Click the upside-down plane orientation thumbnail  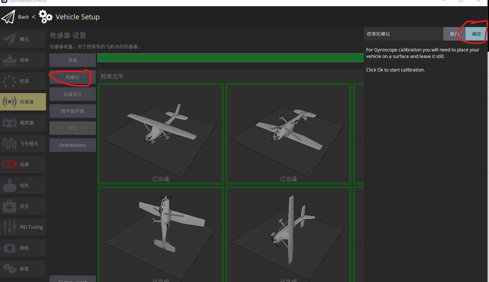pyautogui.click(x=288, y=134)
